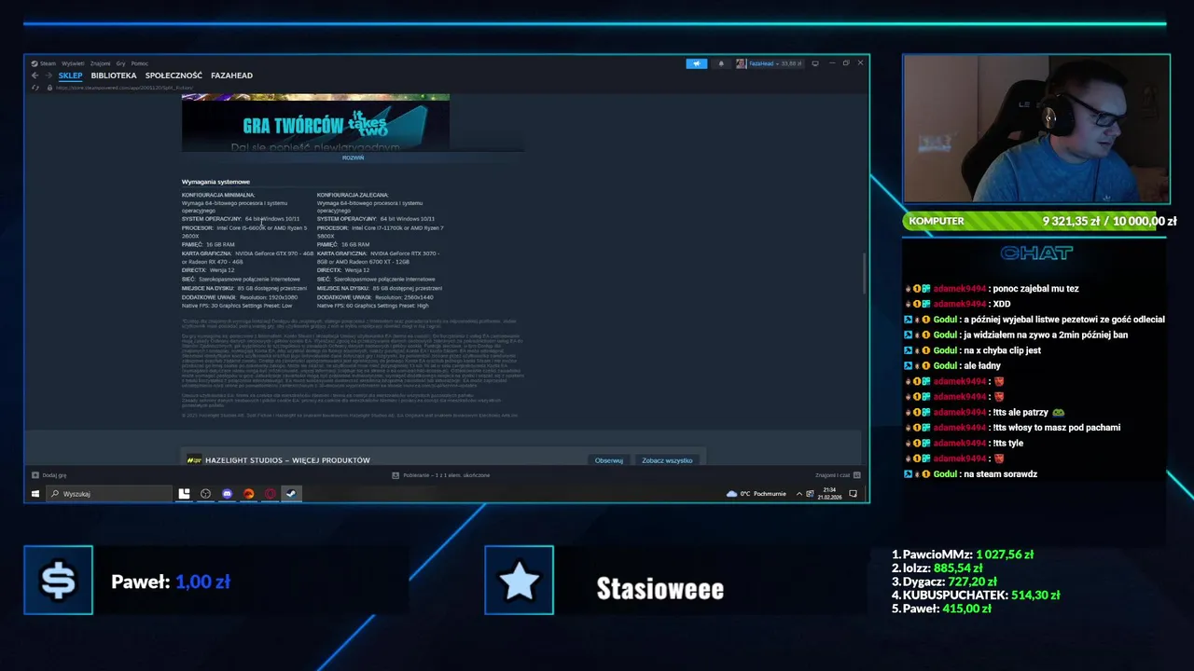Open the Windows Start menu

(x=35, y=494)
